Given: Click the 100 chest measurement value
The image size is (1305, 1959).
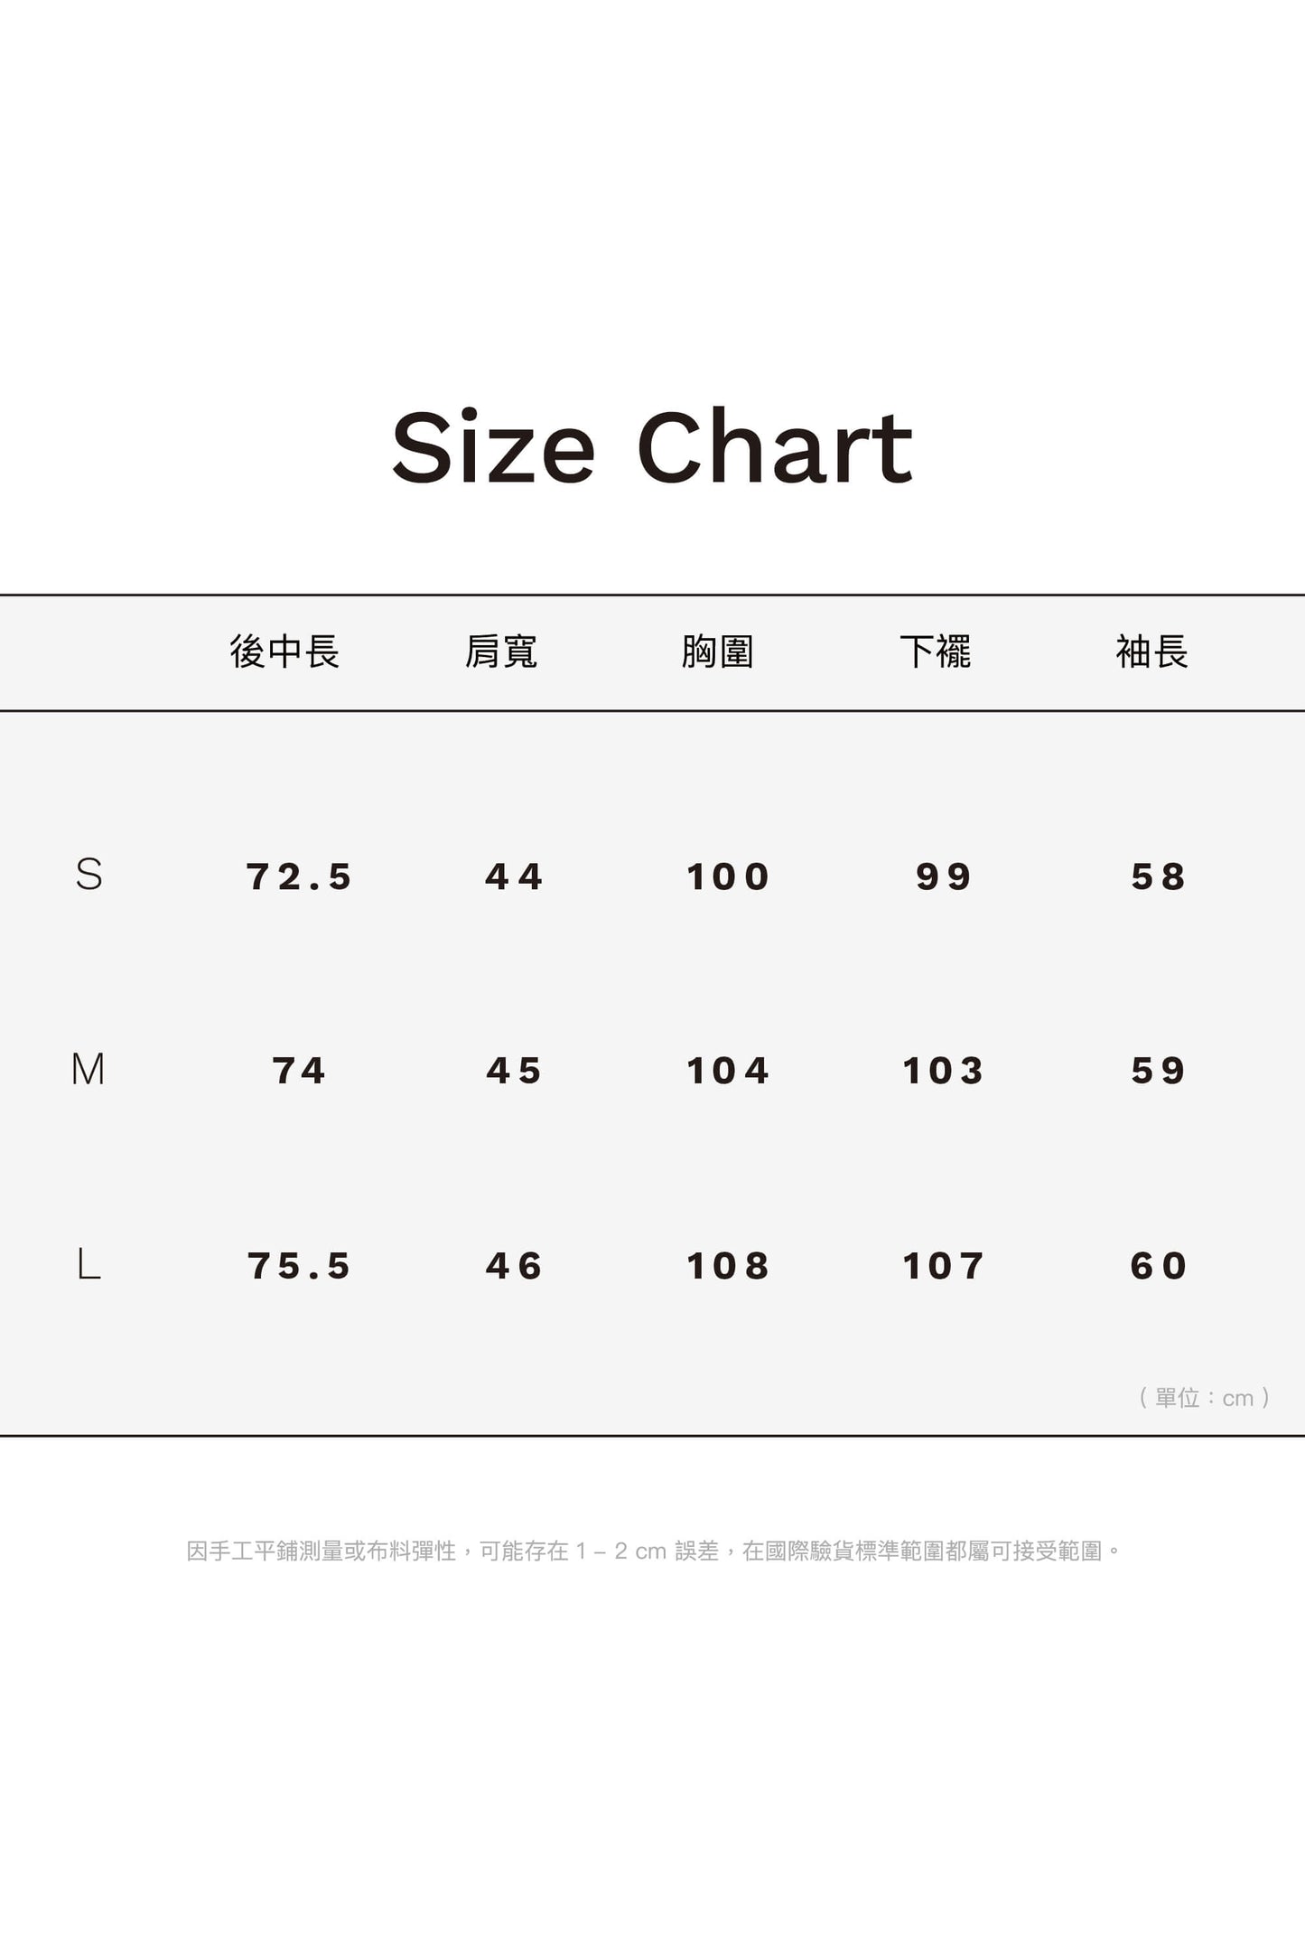Looking at the screenshot, I should click(728, 876).
